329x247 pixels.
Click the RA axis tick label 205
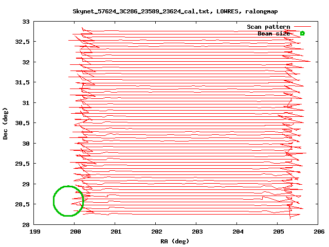point(279,232)
